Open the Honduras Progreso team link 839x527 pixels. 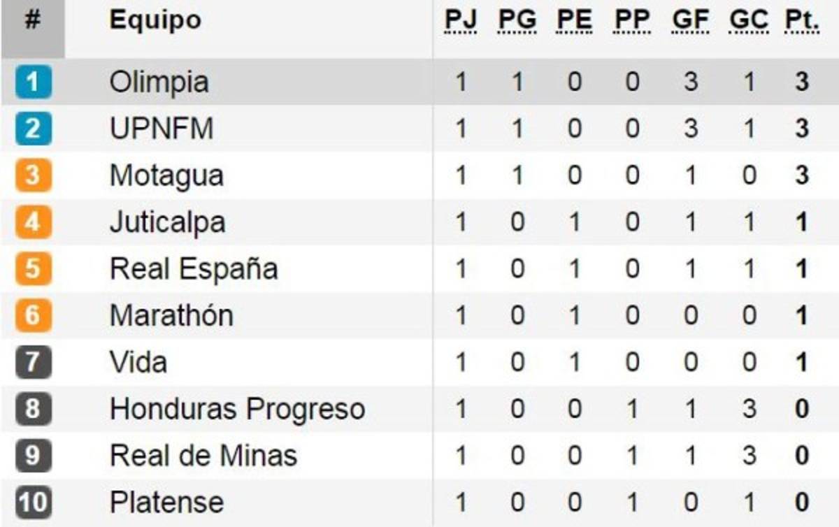[237, 410]
